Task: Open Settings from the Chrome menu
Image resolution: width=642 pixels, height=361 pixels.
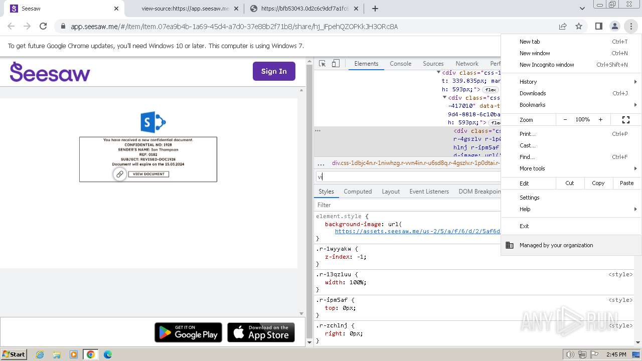Action: pos(571,198)
